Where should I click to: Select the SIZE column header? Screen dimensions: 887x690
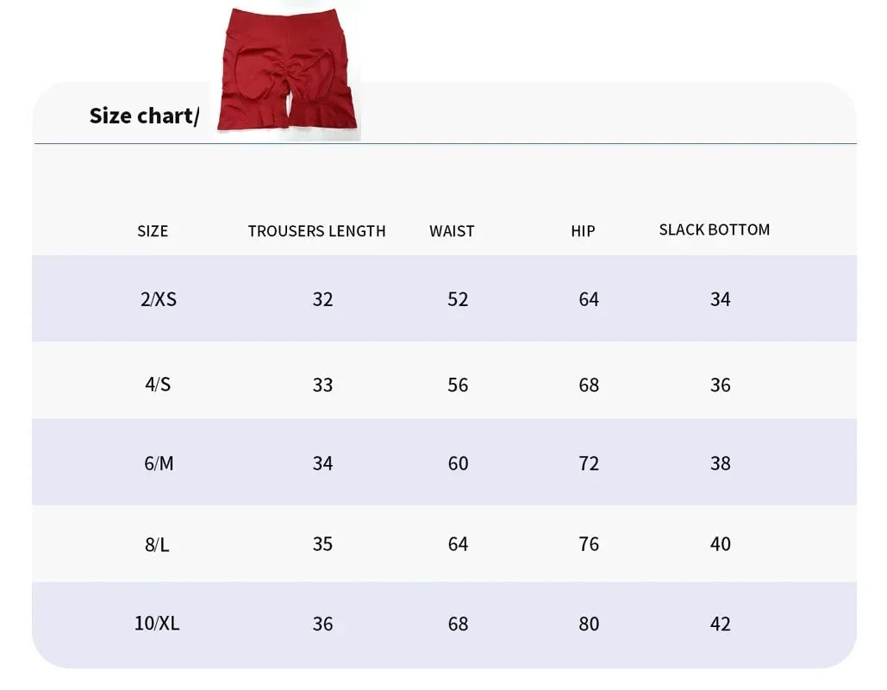[153, 231]
